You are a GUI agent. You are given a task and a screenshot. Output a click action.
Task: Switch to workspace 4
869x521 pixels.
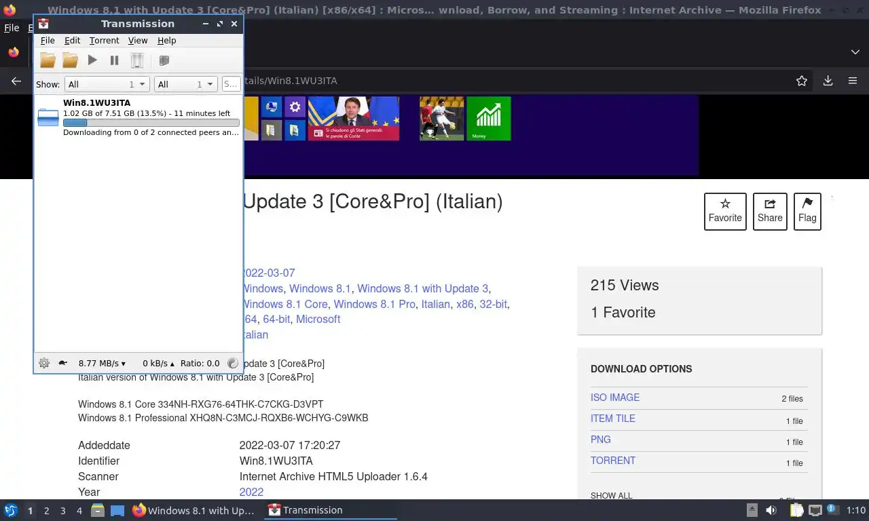79,510
